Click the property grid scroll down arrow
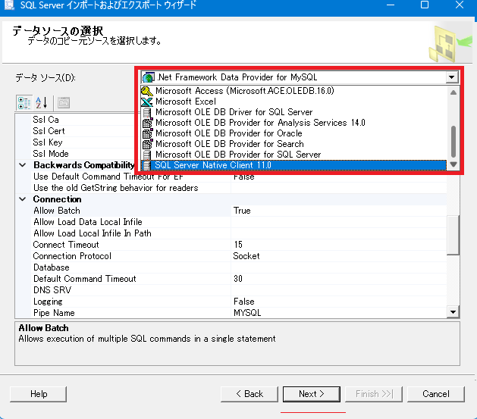The height and width of the screenshot is (419, 477). point(453,312)
